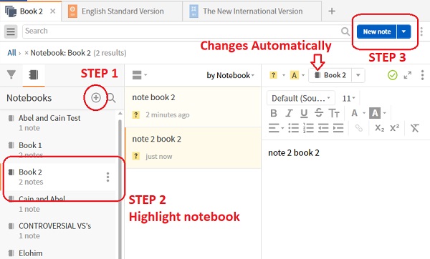Choose a font from Default (Sou... dropdown
The height and width of the screenshot is (259, 430).
coord(301,98)
